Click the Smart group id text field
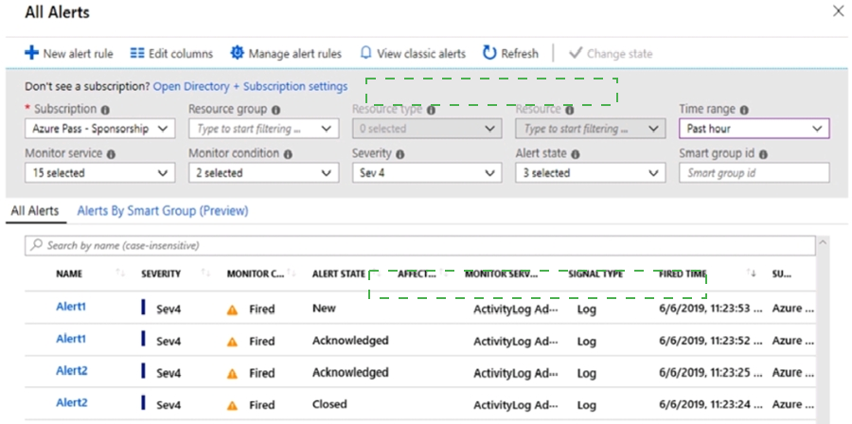 point(754,173)
